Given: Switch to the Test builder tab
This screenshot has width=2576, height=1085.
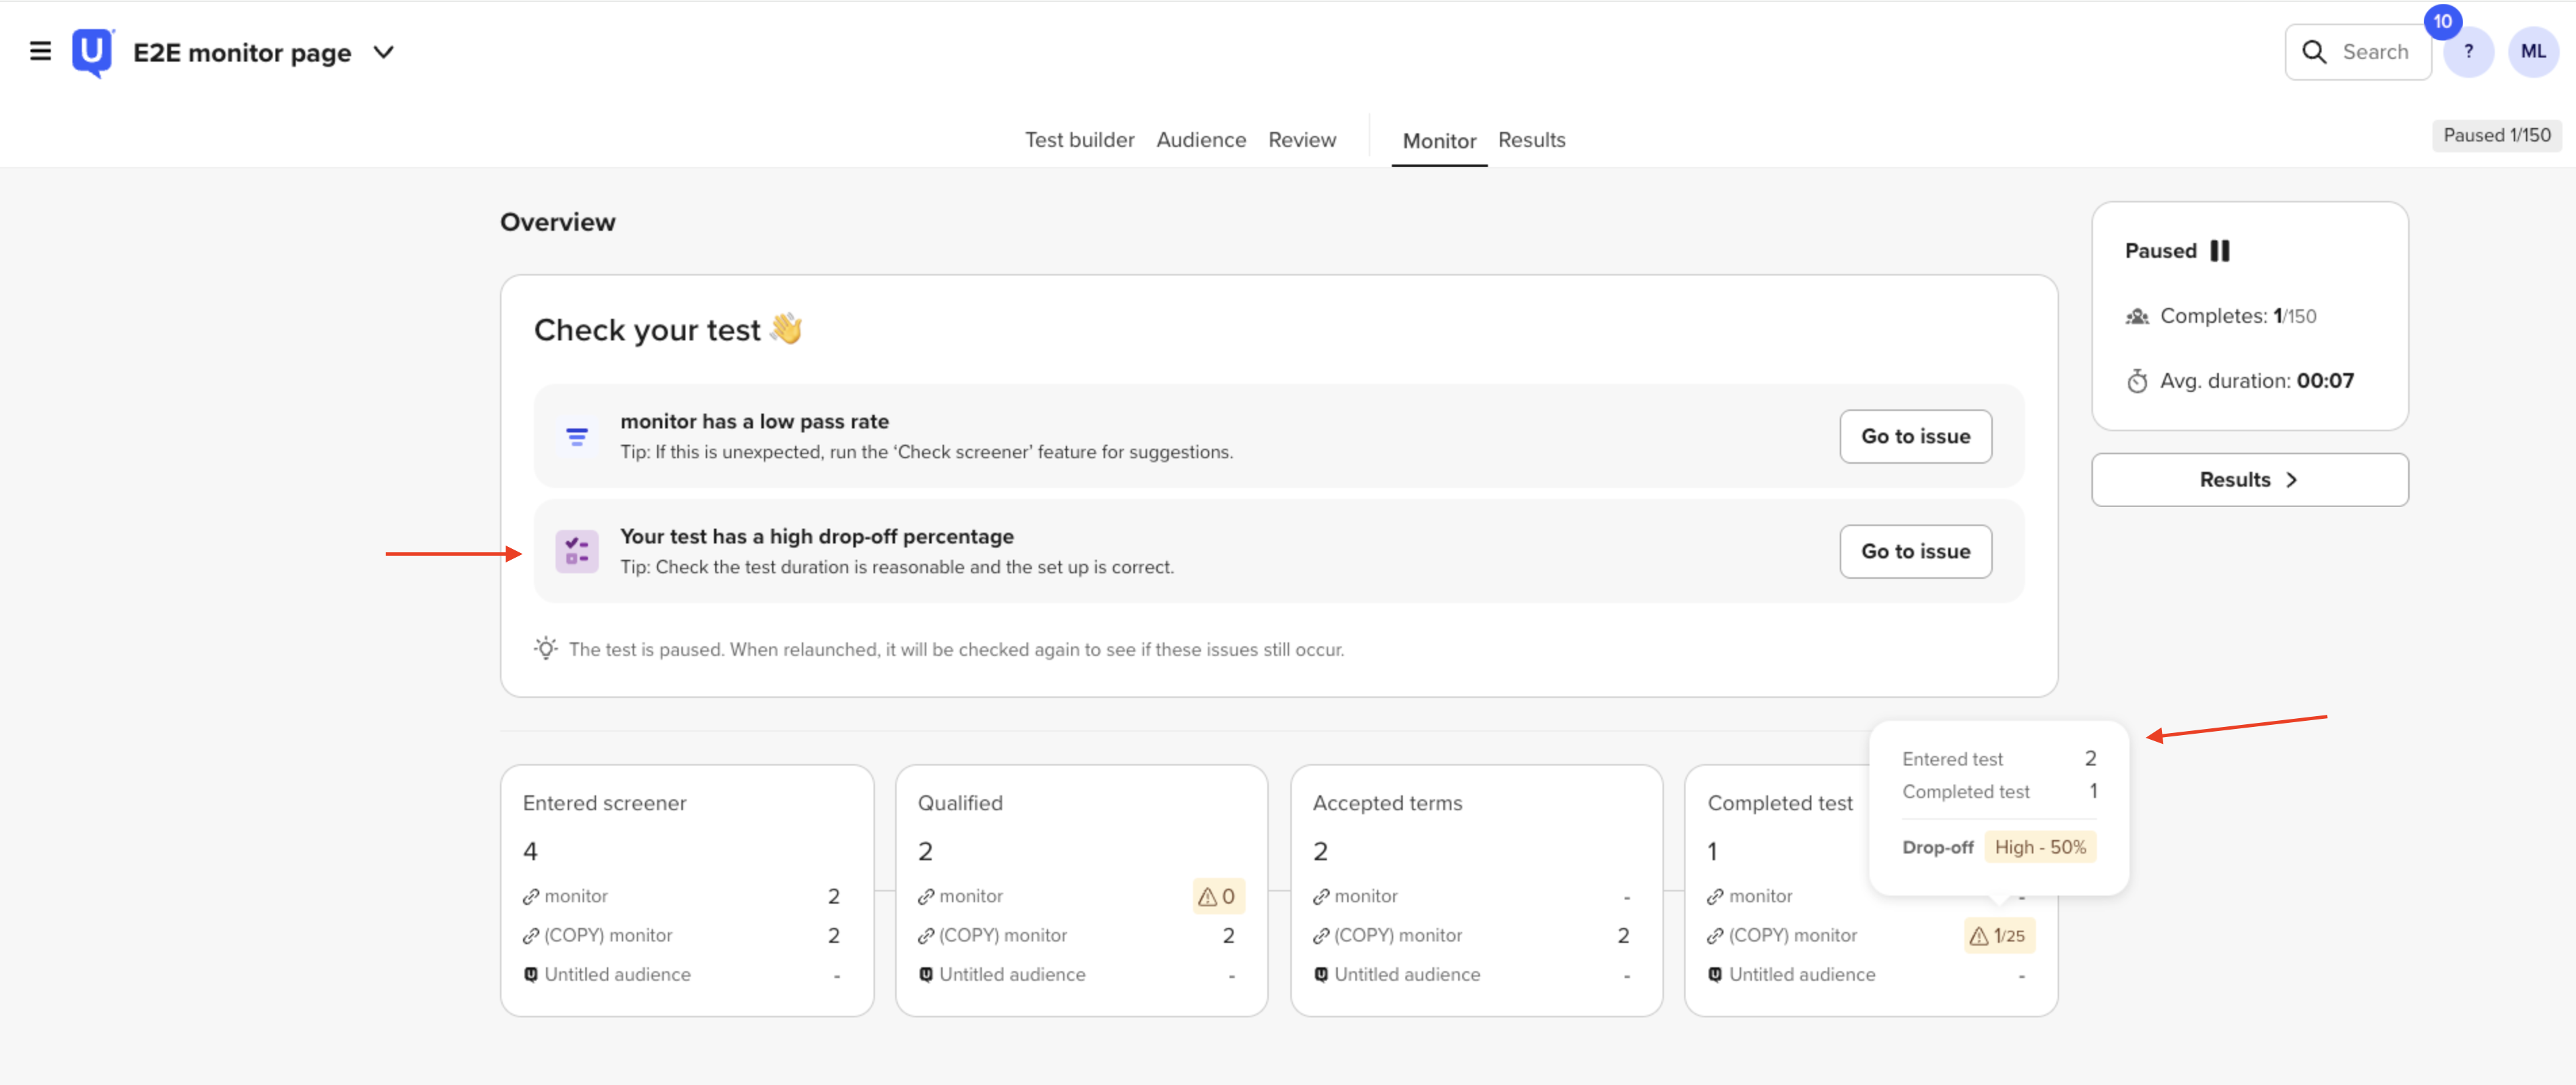Looking at the screenshot, I should coord(1079,140).
